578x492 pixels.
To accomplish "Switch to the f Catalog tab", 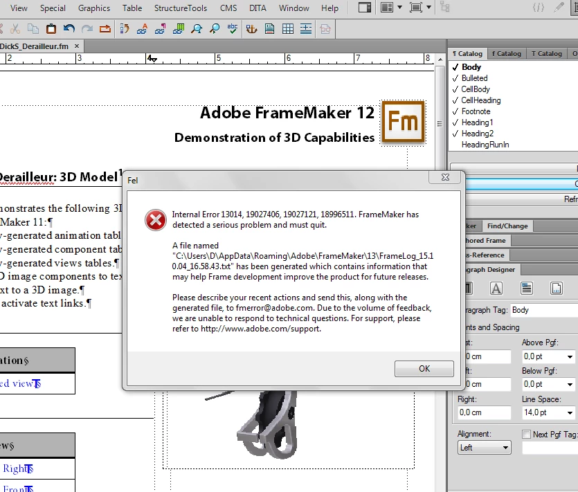I will (507, 54).
